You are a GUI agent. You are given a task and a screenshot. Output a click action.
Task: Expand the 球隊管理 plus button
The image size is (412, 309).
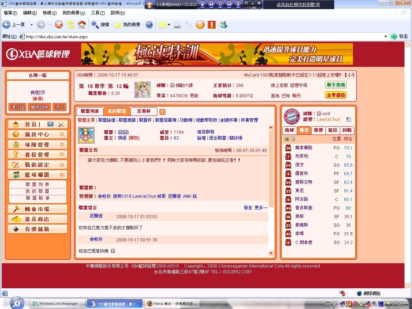point(62,144)
